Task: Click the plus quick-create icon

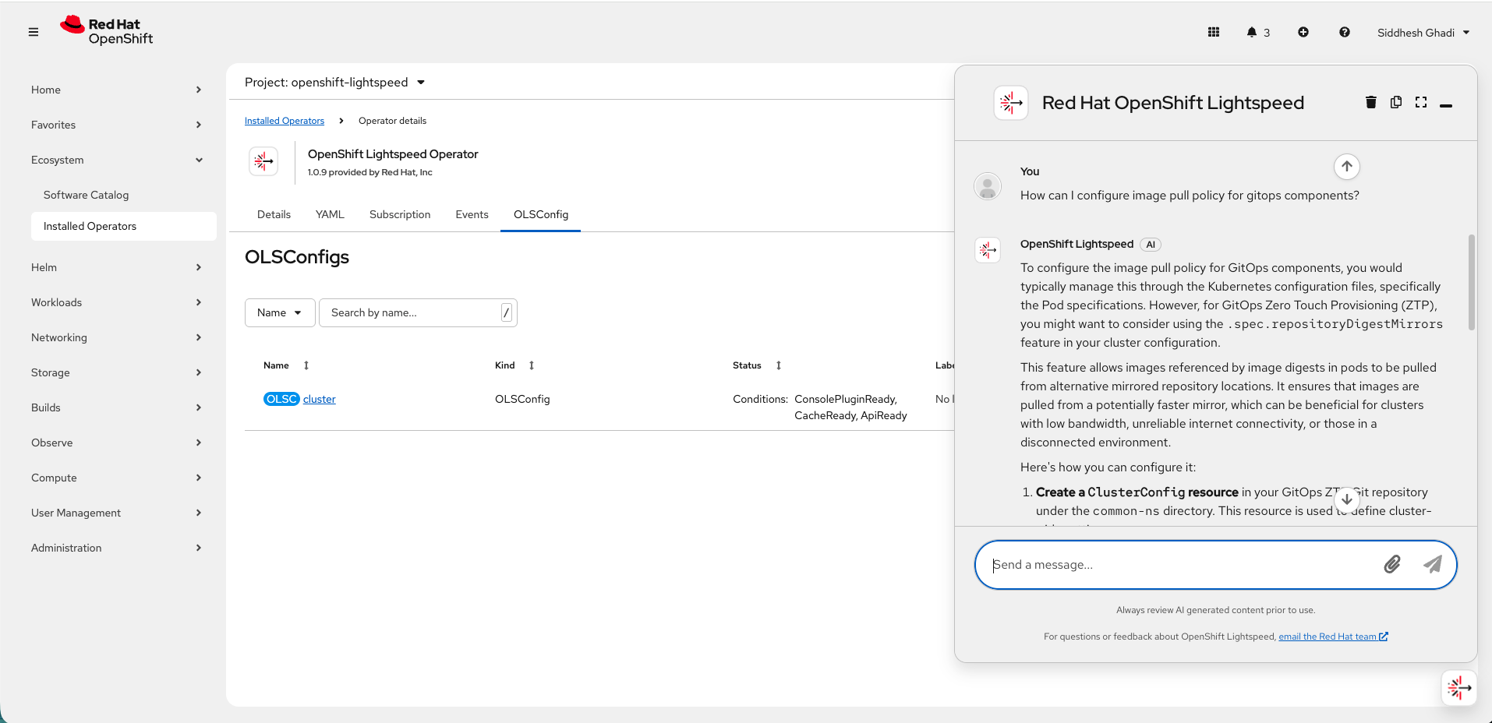Action: click(x=1303, y=32)
